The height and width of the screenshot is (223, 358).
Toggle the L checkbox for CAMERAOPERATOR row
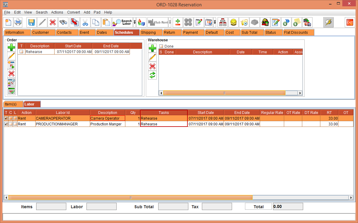(15, 118)
